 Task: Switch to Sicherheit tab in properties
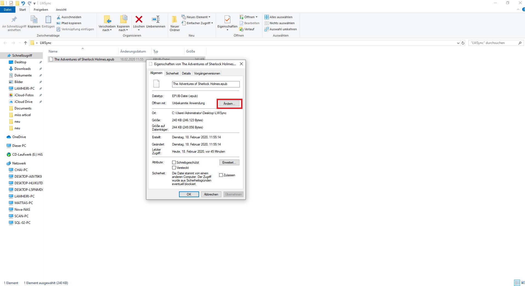172,73
